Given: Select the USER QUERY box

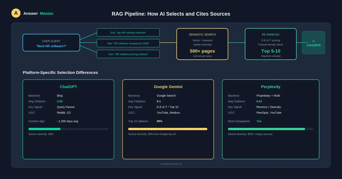Looking at the screenshot, I should [x=51, y=43].
